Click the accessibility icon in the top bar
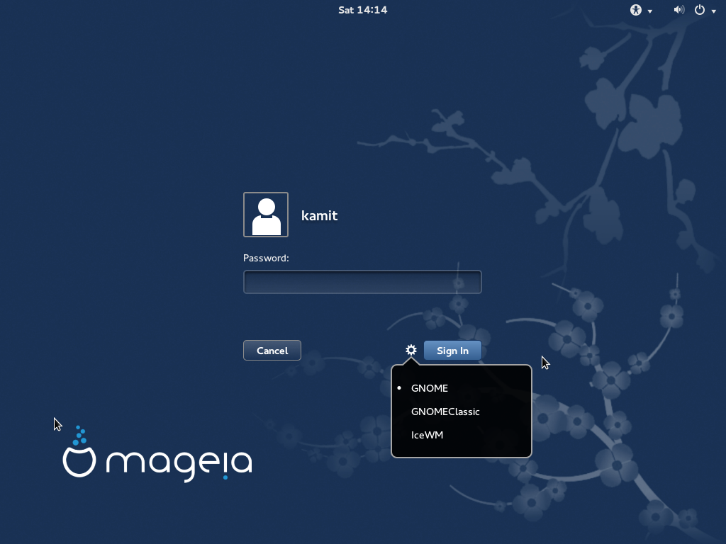726x544 pixels. click(x=635, y=10)
